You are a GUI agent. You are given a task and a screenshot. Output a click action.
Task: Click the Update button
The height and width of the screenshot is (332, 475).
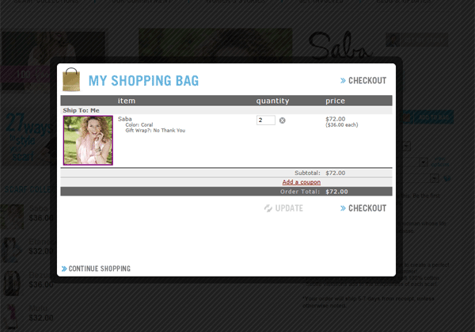point(289,208)
